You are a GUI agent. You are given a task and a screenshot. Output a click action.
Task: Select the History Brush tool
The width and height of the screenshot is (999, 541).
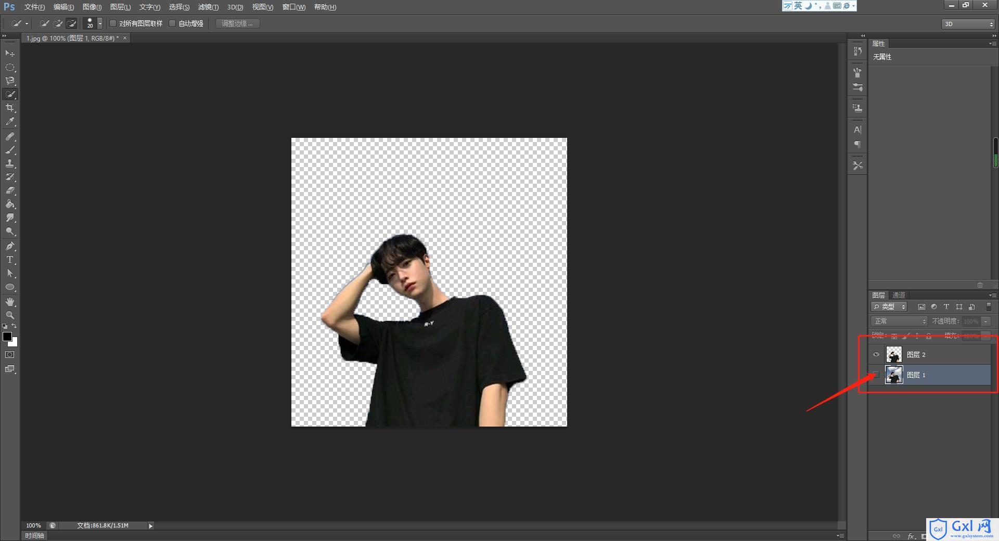pos(10,177)
